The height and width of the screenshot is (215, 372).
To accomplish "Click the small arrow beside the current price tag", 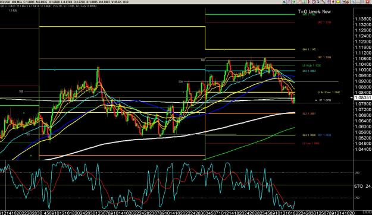I will pos(352,97).
